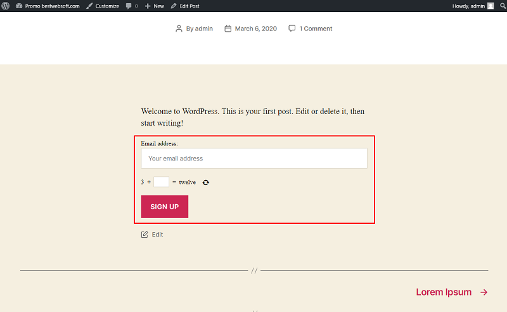Open the 1 Comment link
Viewport: 507px width, 312px height.
[x=316, y=29]
